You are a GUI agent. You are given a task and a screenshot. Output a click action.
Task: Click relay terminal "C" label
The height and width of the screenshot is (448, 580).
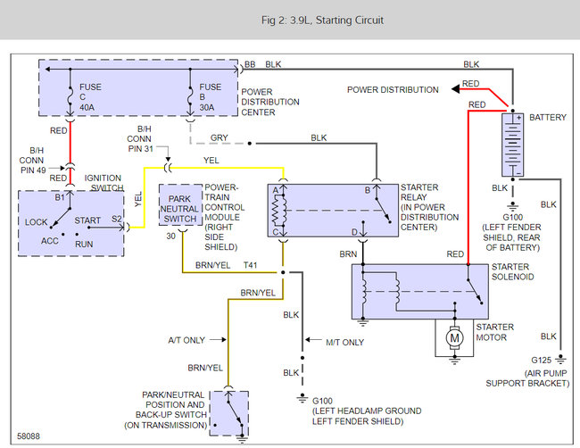275,232
